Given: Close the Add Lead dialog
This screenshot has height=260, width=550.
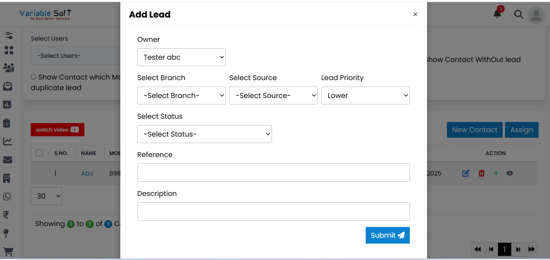Looking at the screenshot, I should pyautogui.click(x=415, y=14).
